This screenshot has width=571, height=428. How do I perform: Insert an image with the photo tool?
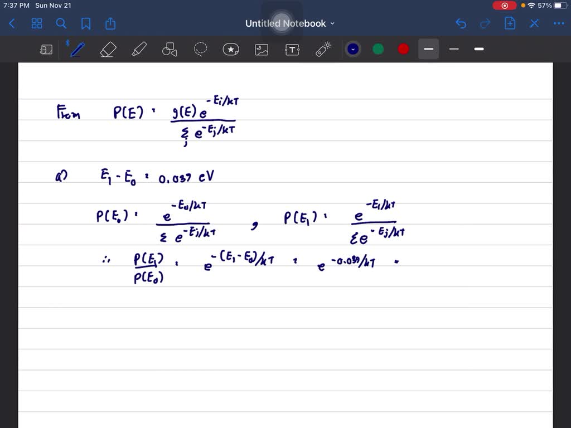pos(262,49)
